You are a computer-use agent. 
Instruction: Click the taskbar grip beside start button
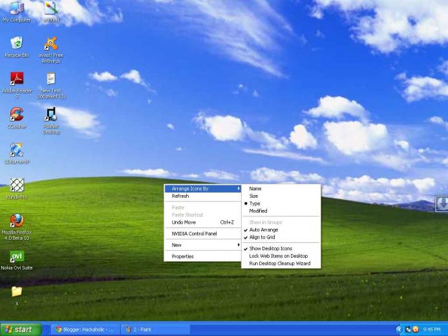pyautogui.click(x=47, y=330)
